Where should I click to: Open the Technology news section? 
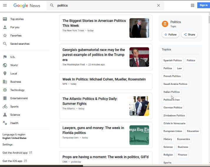pos(17,90)
